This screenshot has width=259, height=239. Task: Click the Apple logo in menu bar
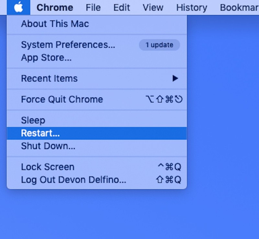click(x=18, y=7)
